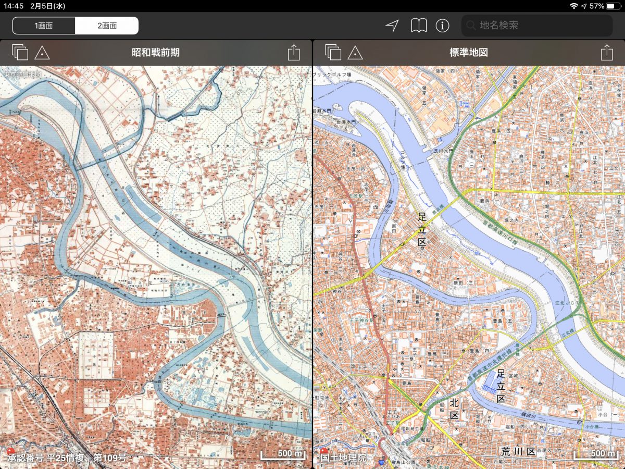Tap the battery indicator in status bar
The height and width of the screenshot is (469, 625).
(613, 6)
